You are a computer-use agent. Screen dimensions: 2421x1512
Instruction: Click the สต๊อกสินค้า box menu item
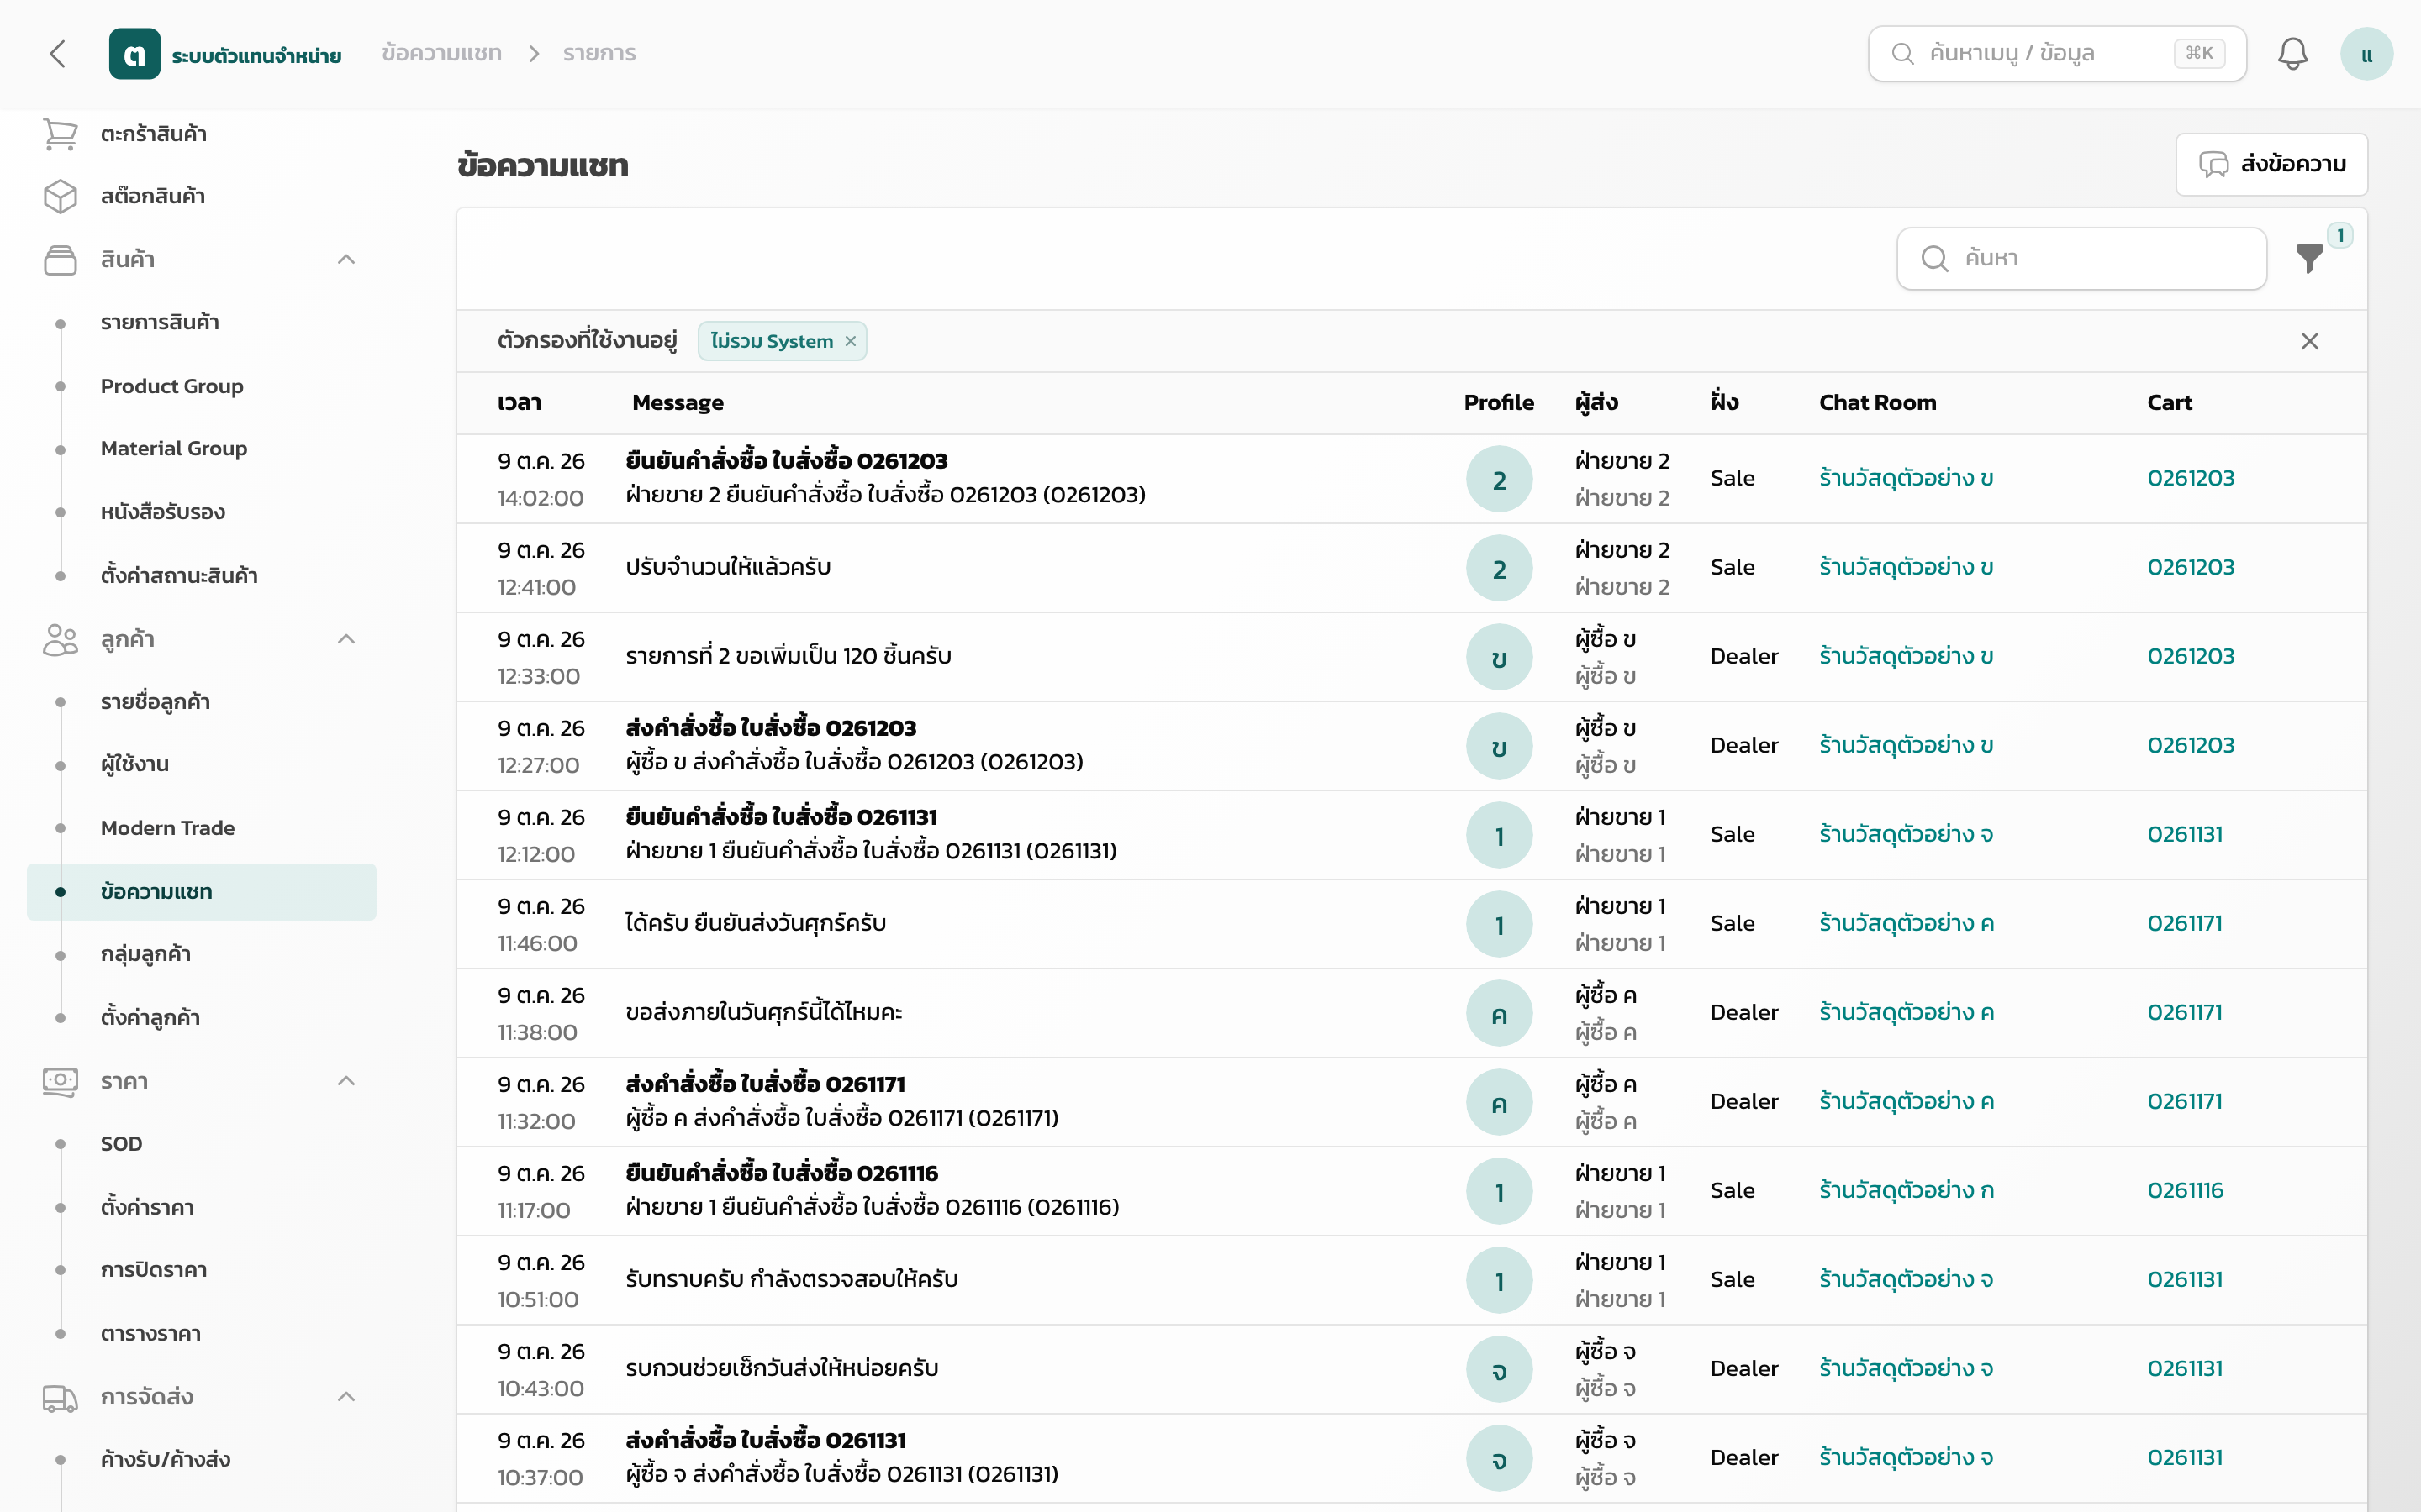152,196
